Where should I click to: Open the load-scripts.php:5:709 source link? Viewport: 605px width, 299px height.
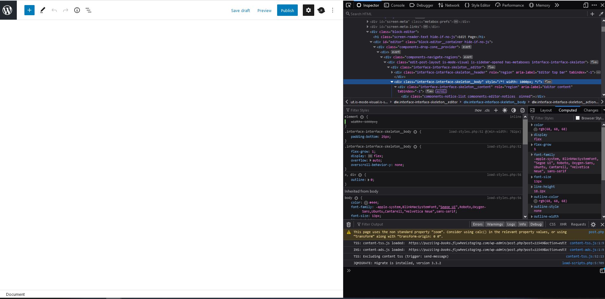(583, 263)
